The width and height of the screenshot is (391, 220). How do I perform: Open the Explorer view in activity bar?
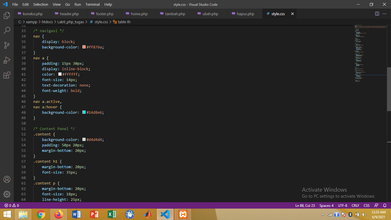(x=7, y=15)
